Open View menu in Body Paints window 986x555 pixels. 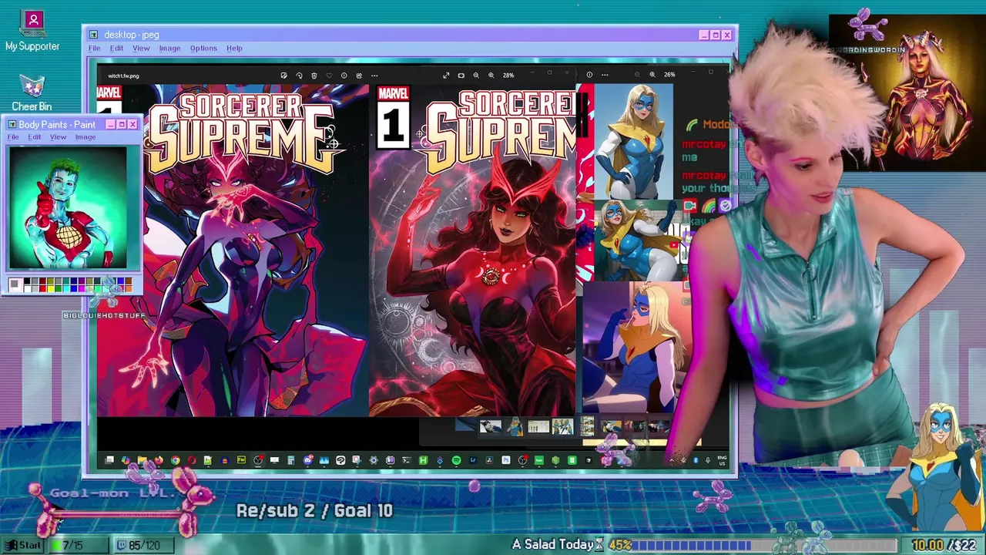(58, 137)
